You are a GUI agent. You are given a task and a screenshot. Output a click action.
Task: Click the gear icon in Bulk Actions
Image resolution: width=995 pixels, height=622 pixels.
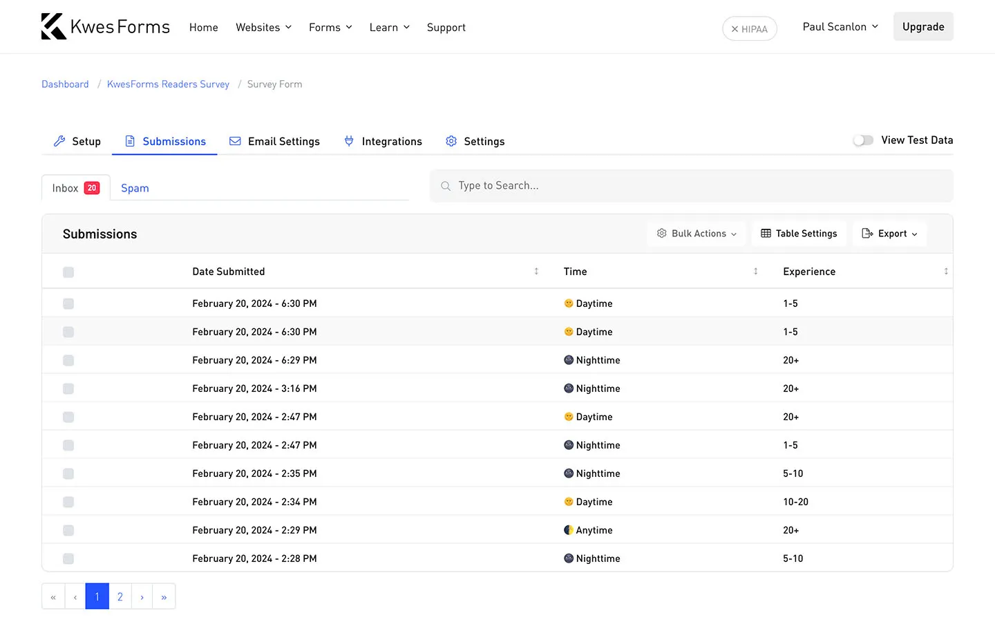[x=661, y=234]
